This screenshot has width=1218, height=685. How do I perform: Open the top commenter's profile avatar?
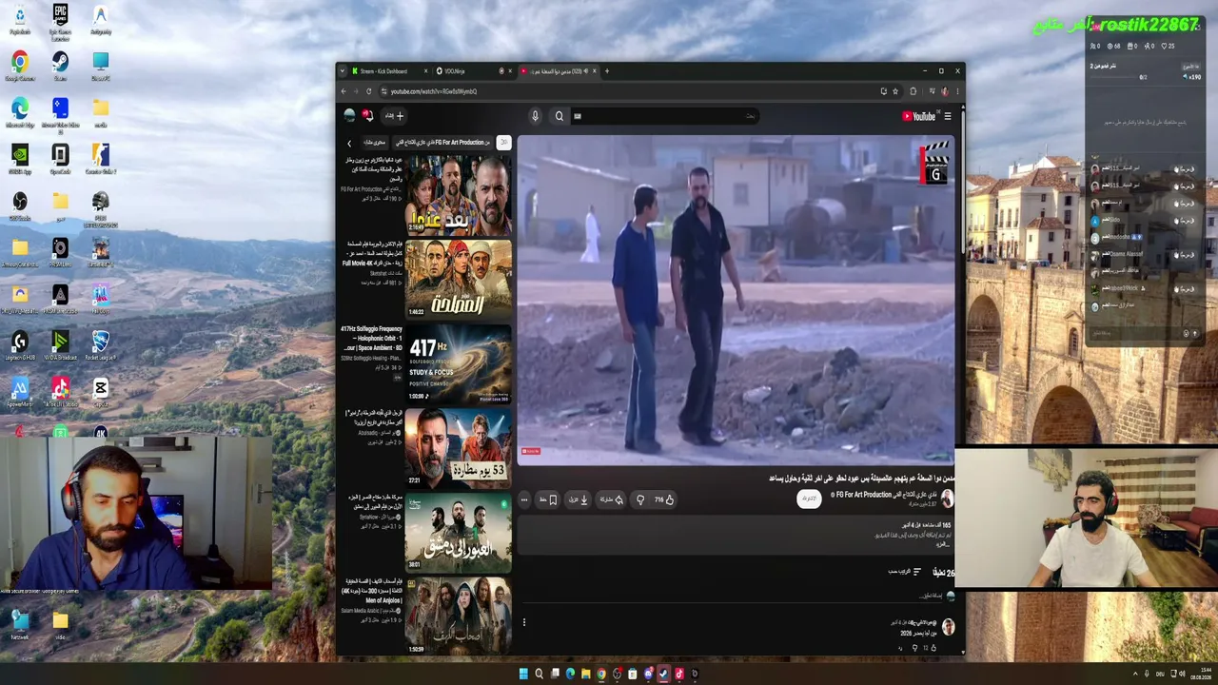[948, 626]
